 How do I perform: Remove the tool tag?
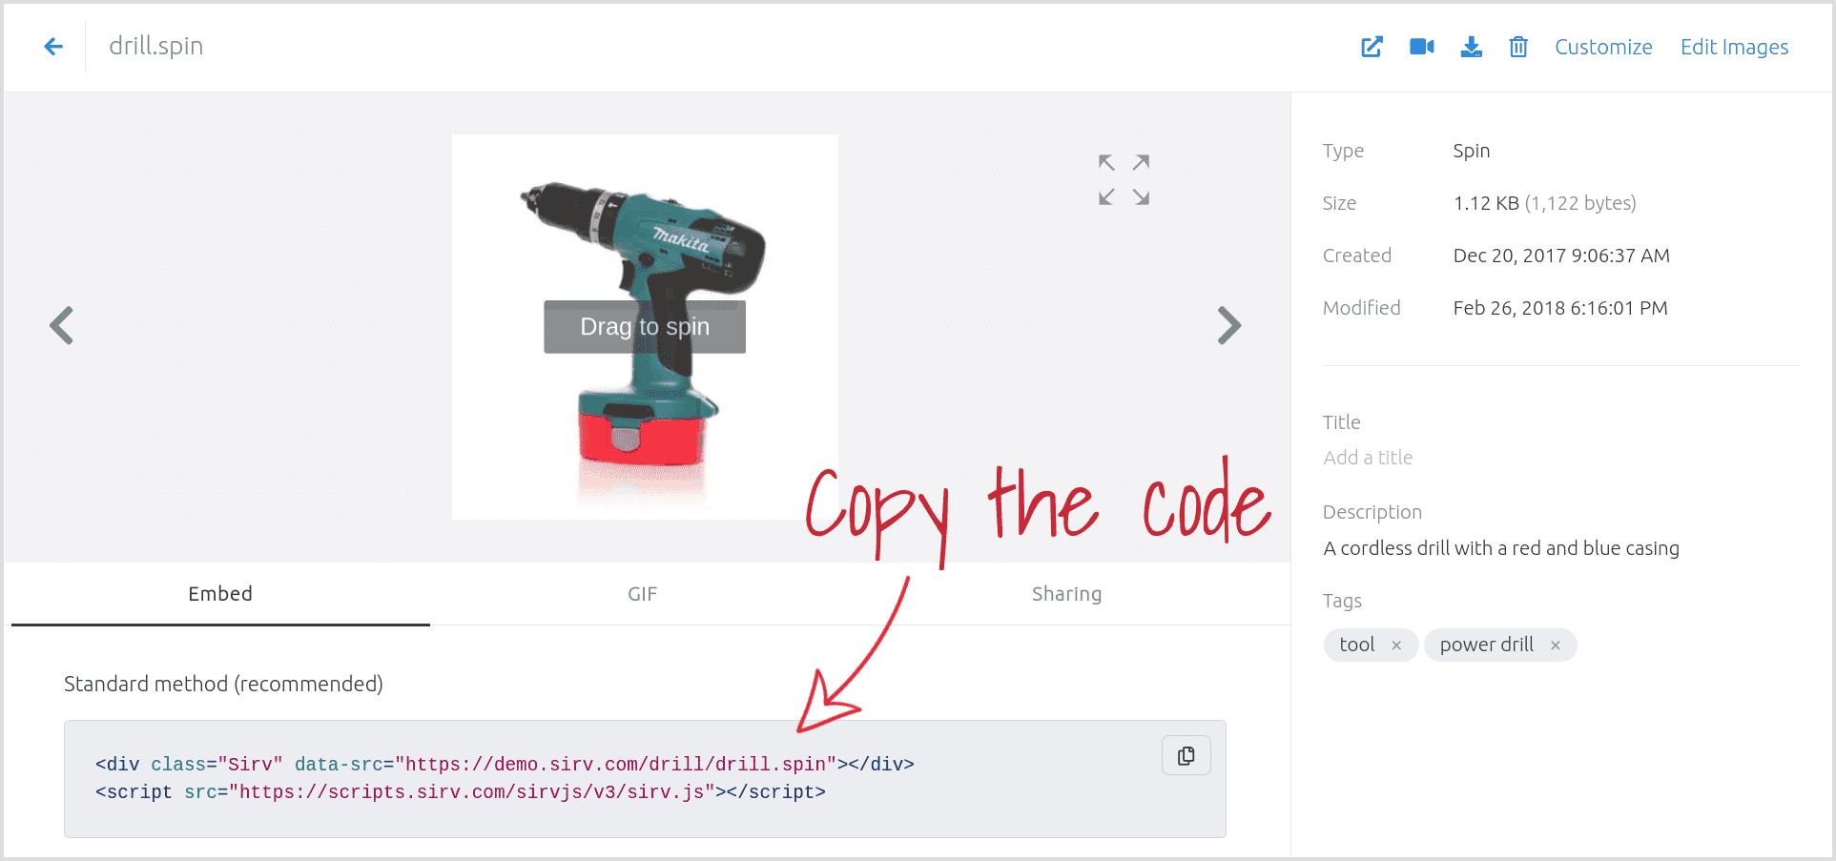(x=1396, y=646)
